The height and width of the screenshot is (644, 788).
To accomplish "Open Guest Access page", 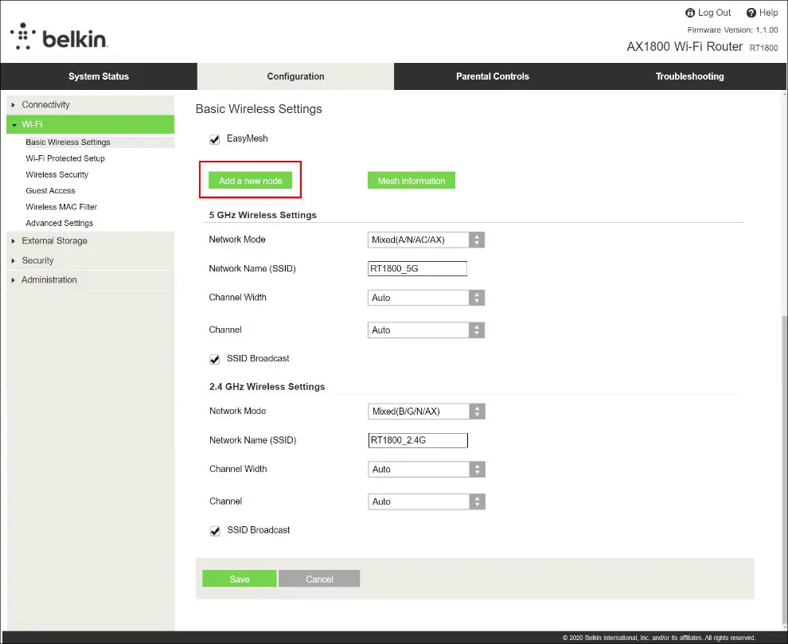I will click(x=50, y=190).
